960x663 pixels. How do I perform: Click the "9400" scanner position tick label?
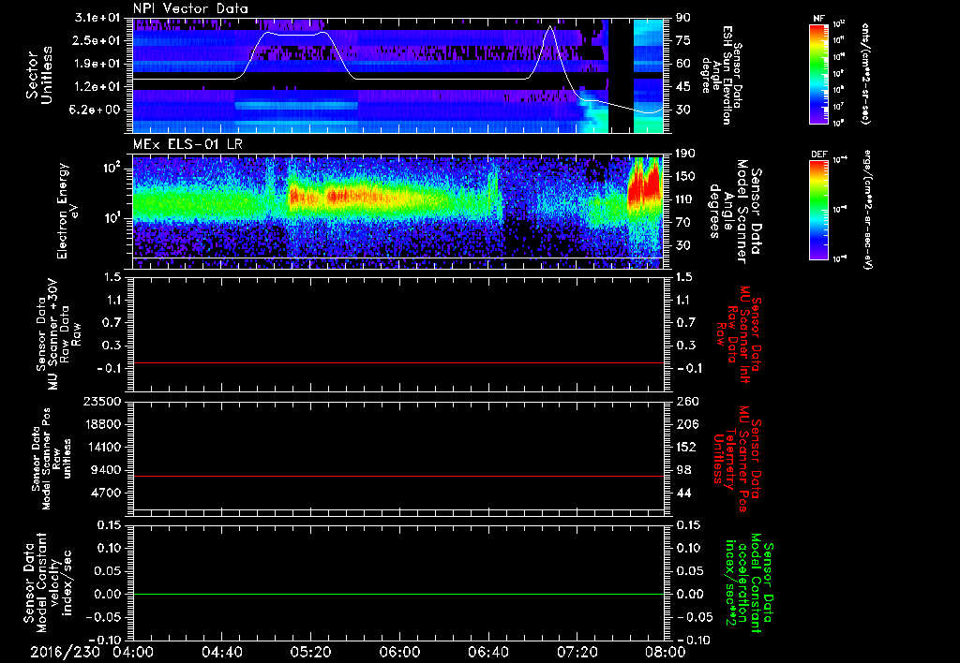click(107, 470)
